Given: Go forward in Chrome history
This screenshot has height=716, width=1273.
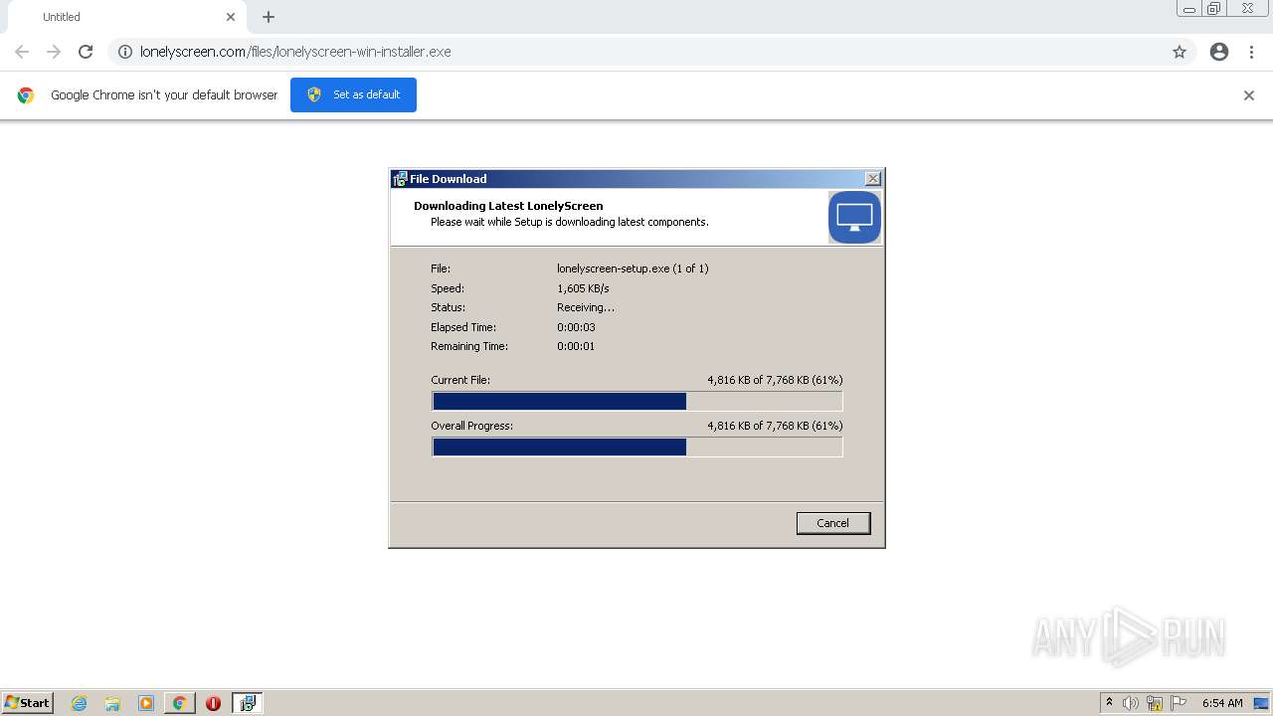Looking at the screenshot, I should click(x=54, y=52).
